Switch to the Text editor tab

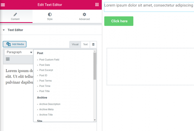click(85, 45)
